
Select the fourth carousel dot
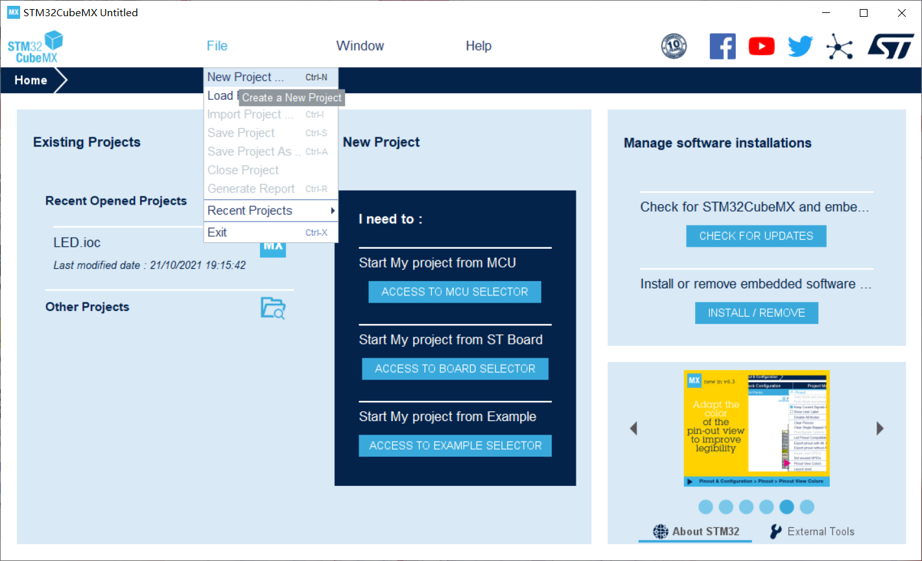click(766, 507)
